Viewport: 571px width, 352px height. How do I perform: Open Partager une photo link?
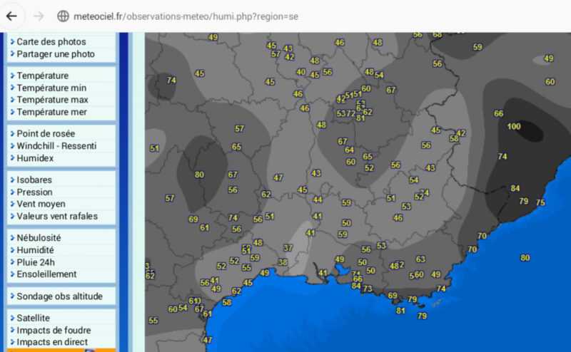56,54
